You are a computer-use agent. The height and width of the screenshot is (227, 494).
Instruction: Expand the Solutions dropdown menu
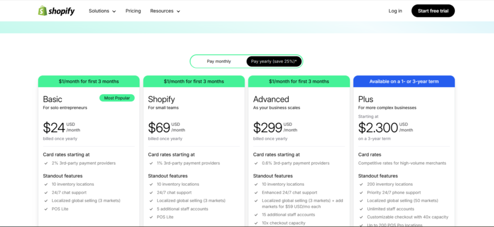(x=102, y=11)
